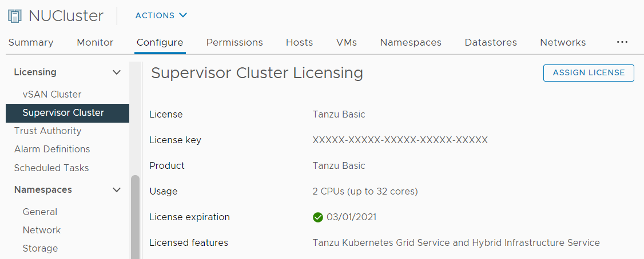Click the License expiration label
Screen dimensions: 644x259
190,217
